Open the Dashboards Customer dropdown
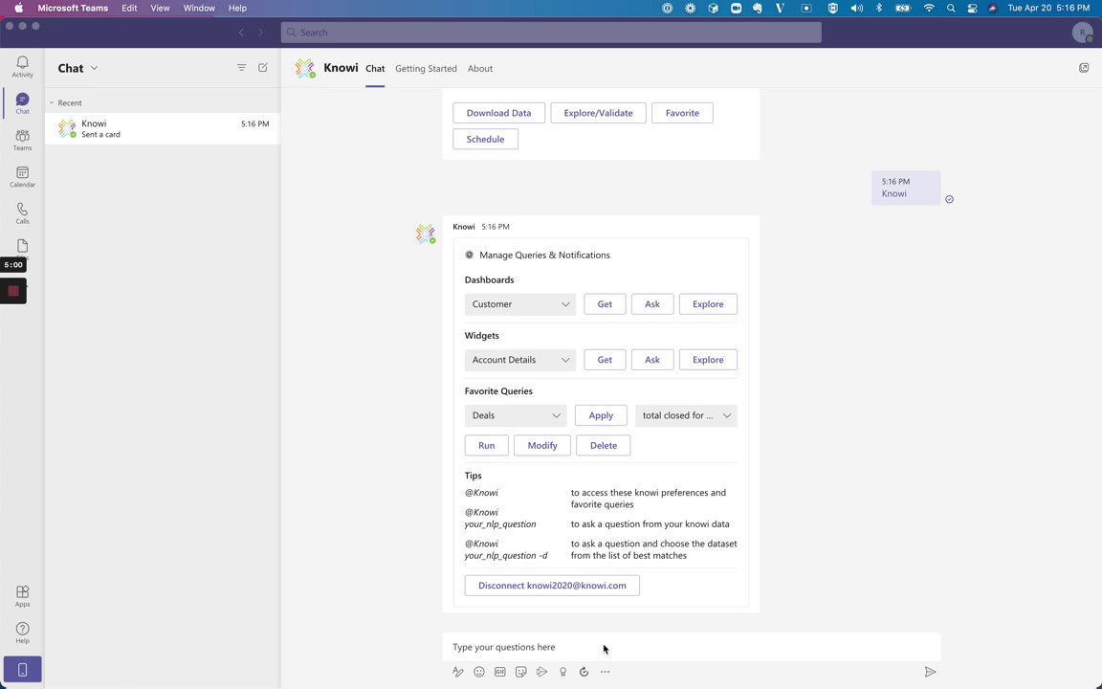This screenshot has width=1102, height=689. tap(520, 303)
